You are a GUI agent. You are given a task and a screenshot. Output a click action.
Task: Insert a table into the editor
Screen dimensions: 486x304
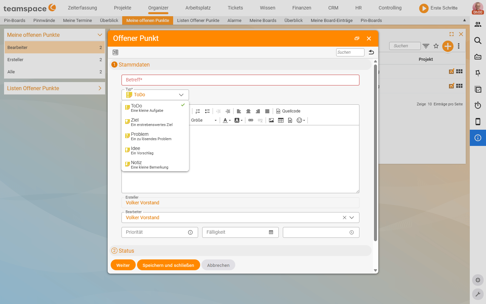[x=280, y=120]
